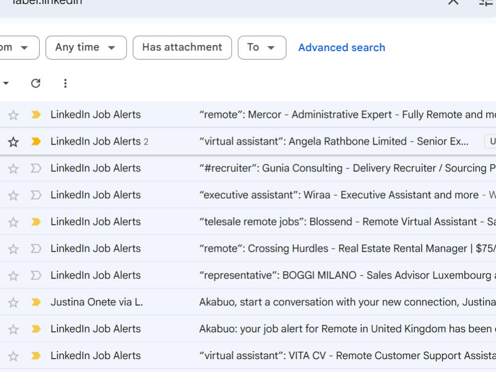Open the search options filter icon
Screen dimensions: 496x372
tap(487, 2)
